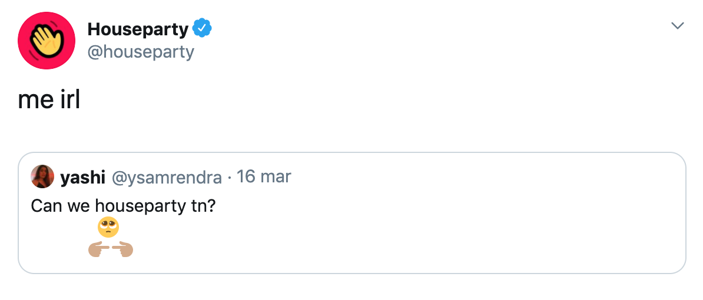Open yashi's small profile picture

42,176
